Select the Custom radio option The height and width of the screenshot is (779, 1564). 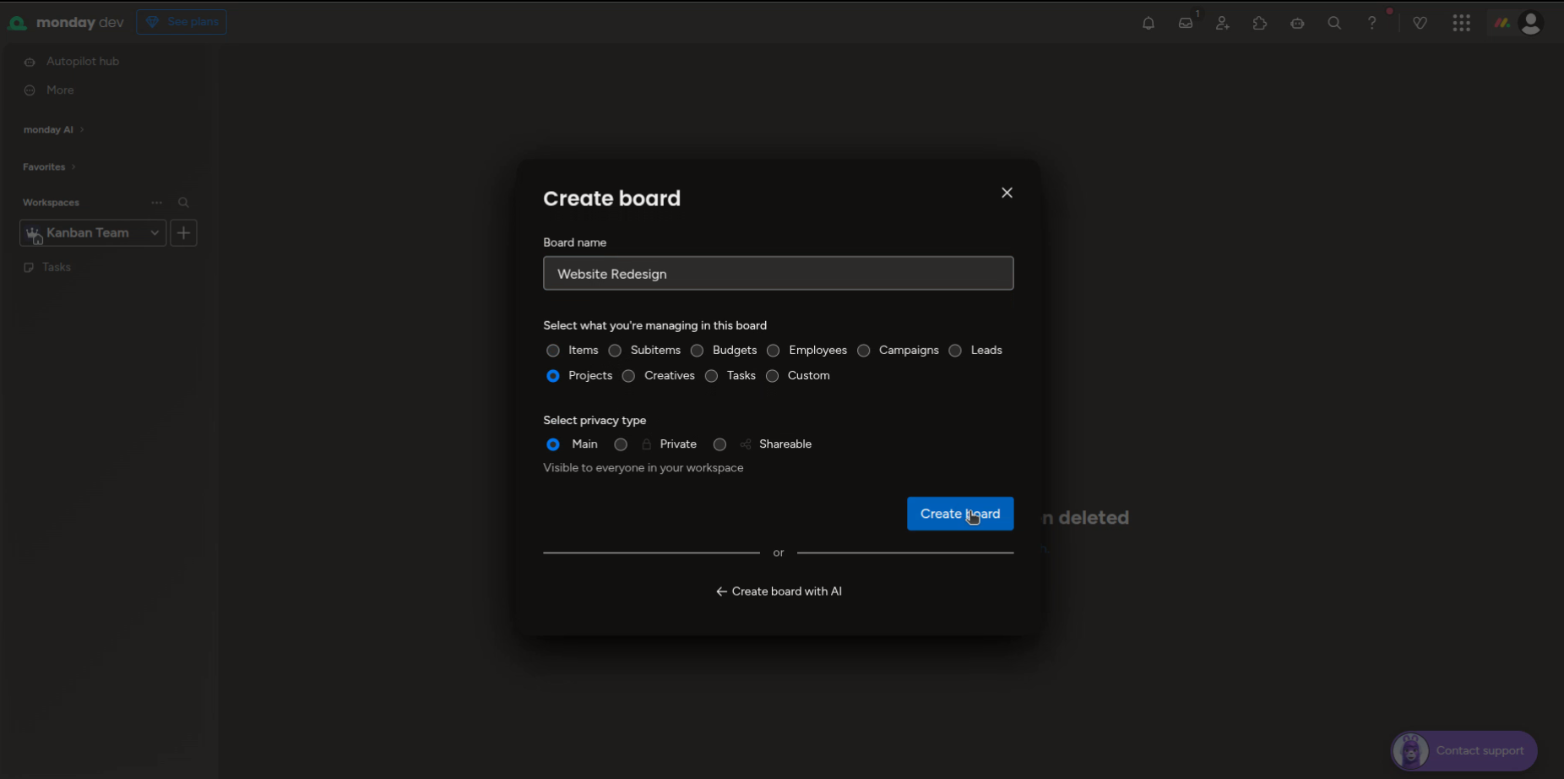772,376
